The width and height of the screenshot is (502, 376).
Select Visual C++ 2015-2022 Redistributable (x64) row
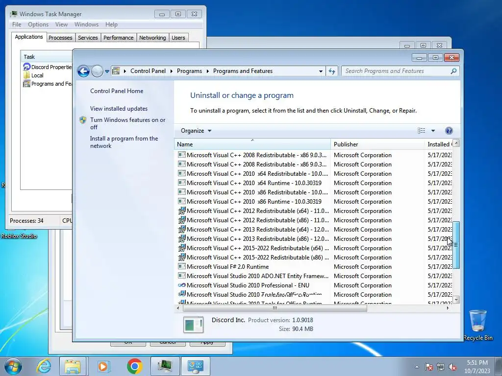click(314, 248)
